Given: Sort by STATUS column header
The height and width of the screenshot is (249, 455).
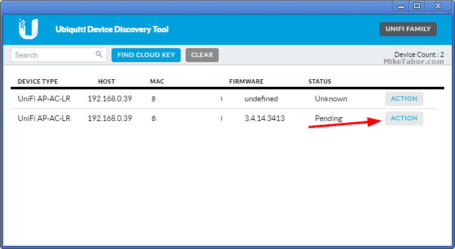Looking at the screenshot, I should (x=320, y=82).
